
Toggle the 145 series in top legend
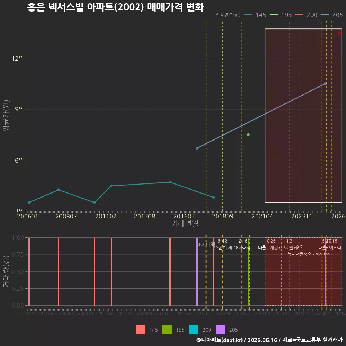255,15
